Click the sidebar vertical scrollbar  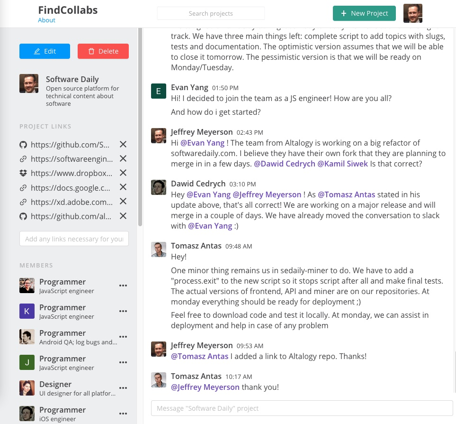pos(140,128)
